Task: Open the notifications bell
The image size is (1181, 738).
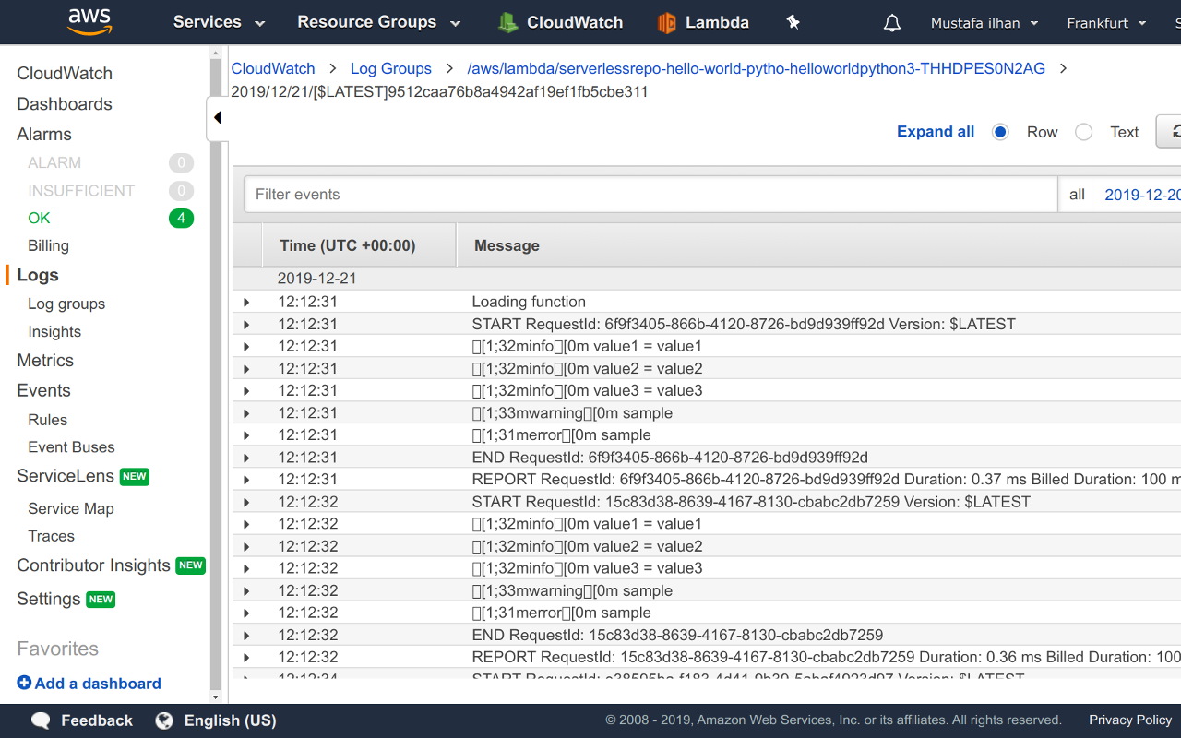Action: click(x=892, y=23)
